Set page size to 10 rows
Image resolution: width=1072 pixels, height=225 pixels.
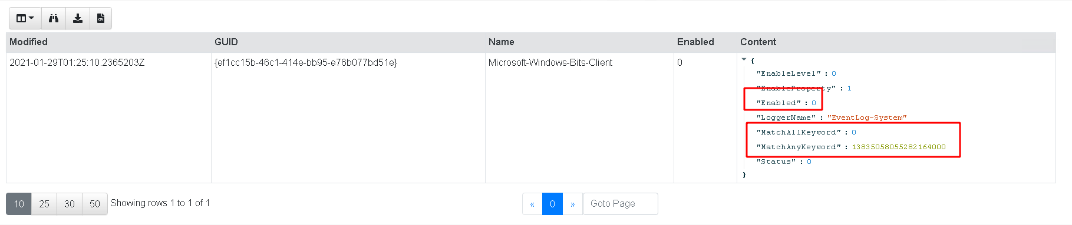coord(19,204)
